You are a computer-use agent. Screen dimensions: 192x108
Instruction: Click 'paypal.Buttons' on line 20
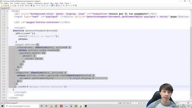point(25,45)
